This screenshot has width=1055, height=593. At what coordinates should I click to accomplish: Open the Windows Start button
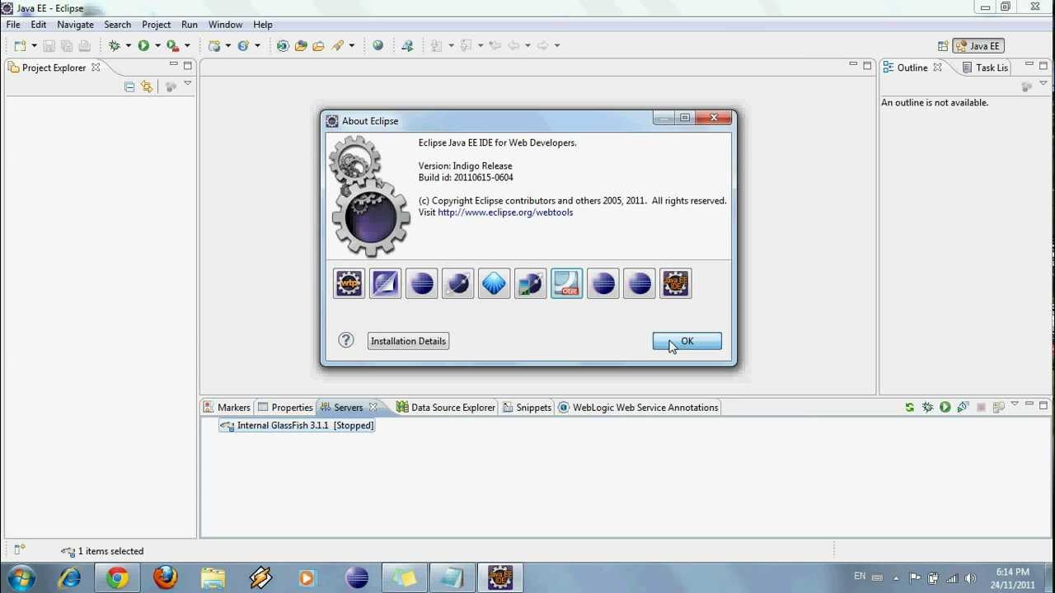21,578
